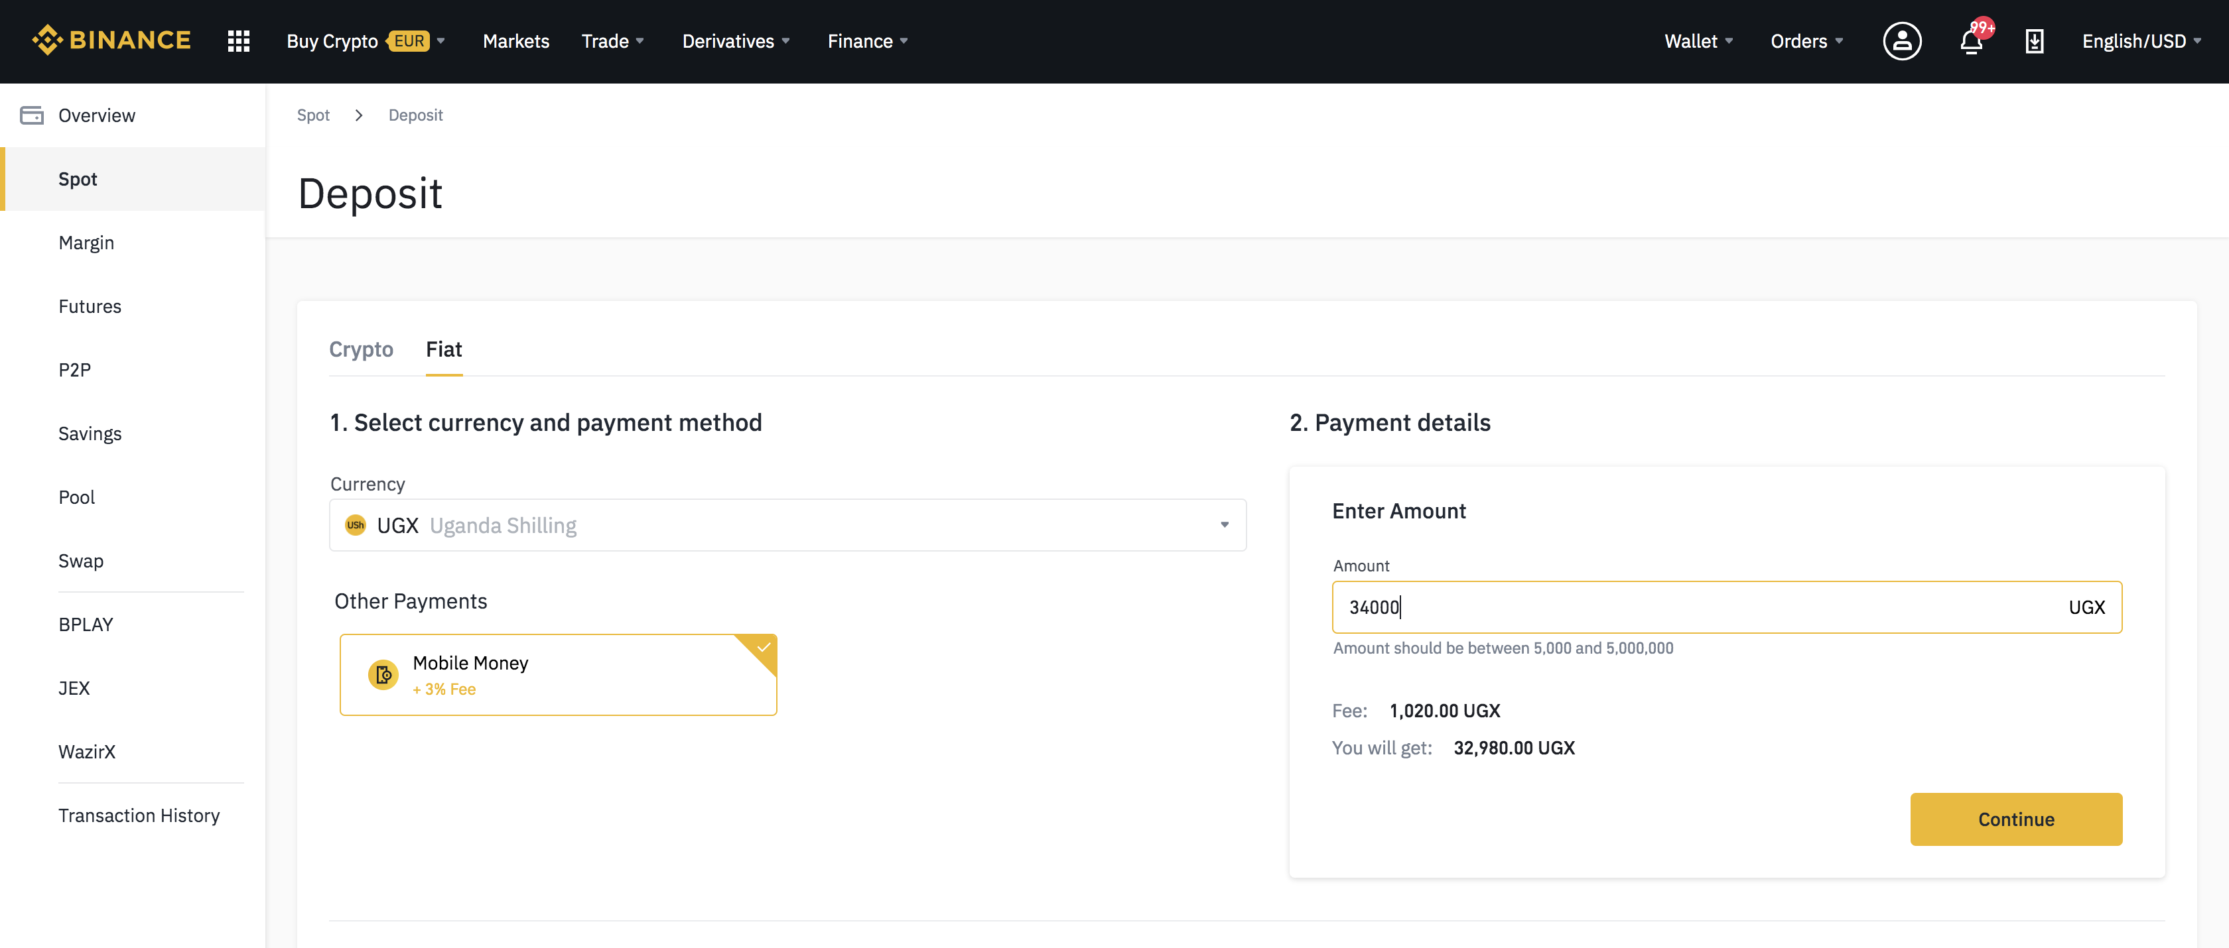Image resolution: width=2229 pixels, height=948 pixels.
Task: Open Markets in the top menu
Action: click(515, 40)
